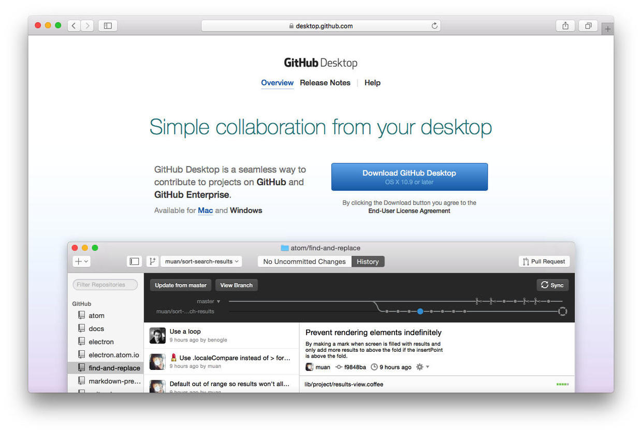Open the muan/sort-search-results branch dropdown

pos(201,261)
